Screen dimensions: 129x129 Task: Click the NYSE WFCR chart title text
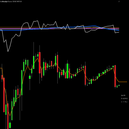tap(11, 2)
